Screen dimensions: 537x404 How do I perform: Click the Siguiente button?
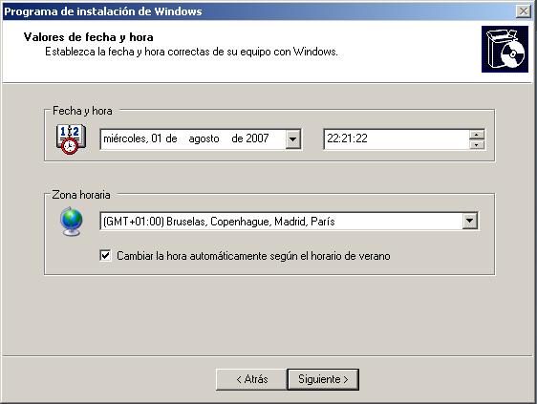(x=323, y=379)
